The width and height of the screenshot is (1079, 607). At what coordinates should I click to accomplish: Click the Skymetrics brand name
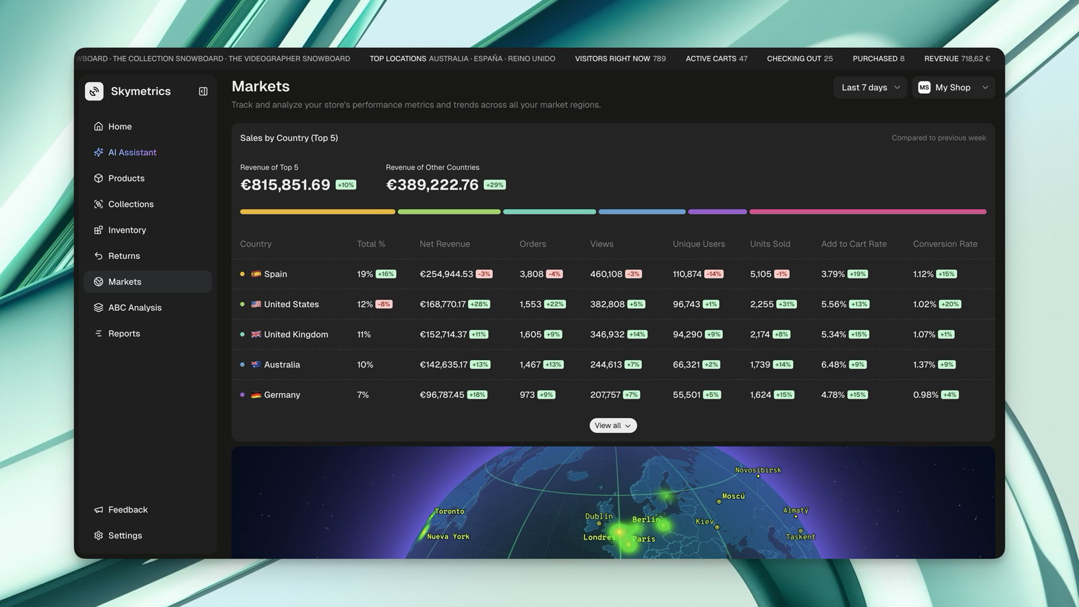141,91
